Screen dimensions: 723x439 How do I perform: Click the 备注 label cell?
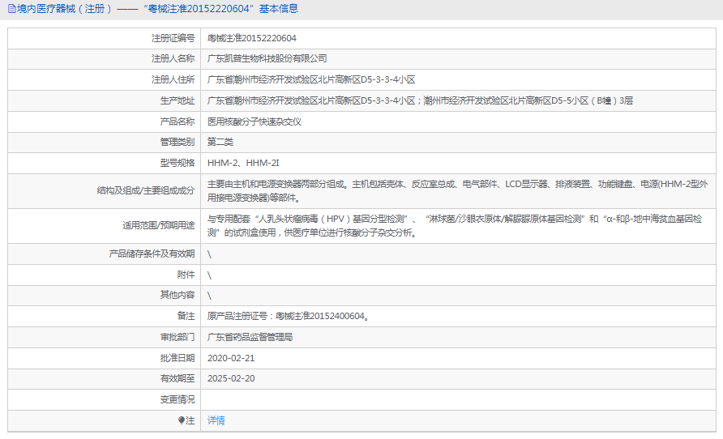click(x=186, y=316)
